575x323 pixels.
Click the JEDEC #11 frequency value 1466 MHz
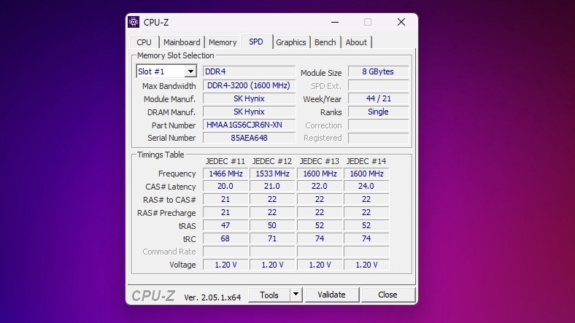(x=225, y=174)
